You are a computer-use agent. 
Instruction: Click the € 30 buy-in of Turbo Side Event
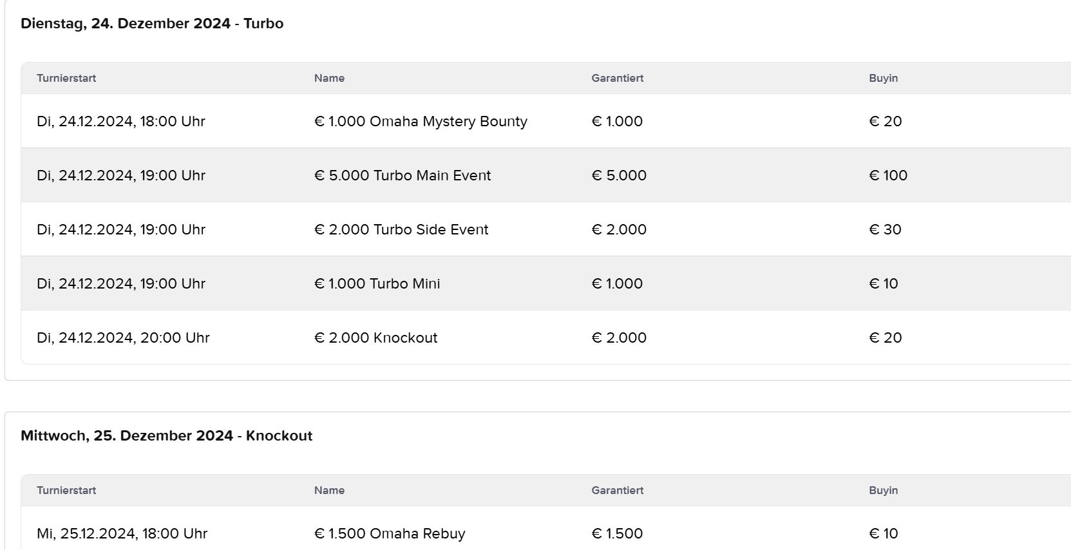pyautogui.click(x=885, y=229)
